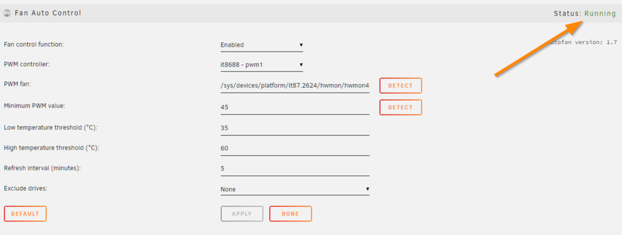This screenshot has width=622, height=235.
Task: Click the Running status text
Action: coord(600,14)
